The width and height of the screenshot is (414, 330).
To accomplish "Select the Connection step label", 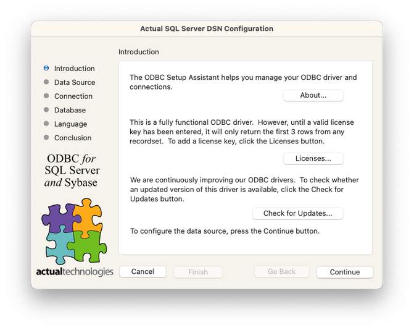I will click(x=73, y=96).
